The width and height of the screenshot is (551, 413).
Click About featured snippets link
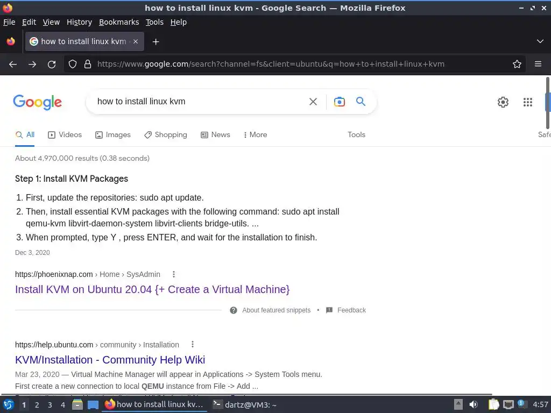coord(276,310)
